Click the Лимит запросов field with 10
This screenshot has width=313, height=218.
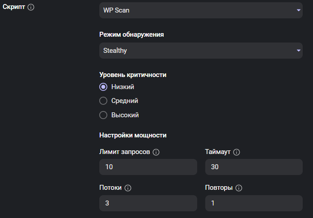[x=148, y=167]
